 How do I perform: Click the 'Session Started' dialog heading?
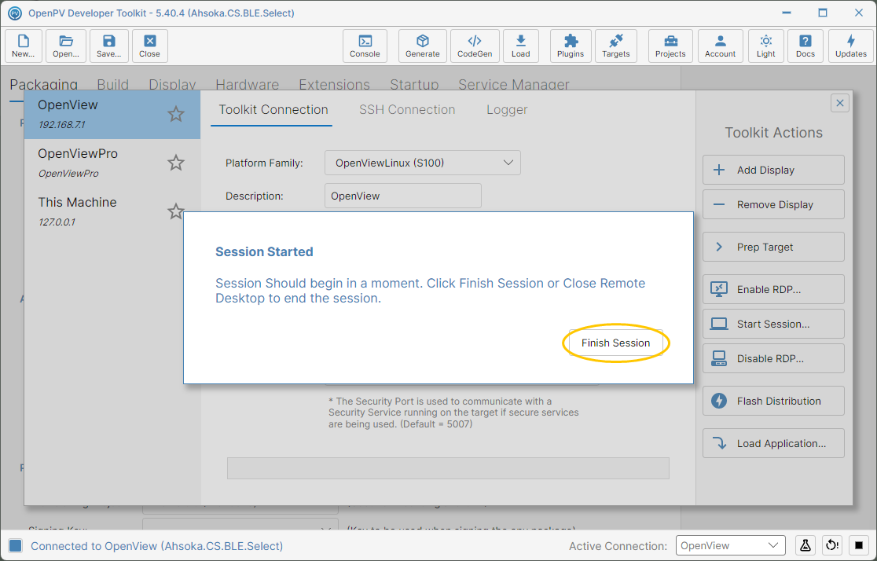tap(264, 251)
